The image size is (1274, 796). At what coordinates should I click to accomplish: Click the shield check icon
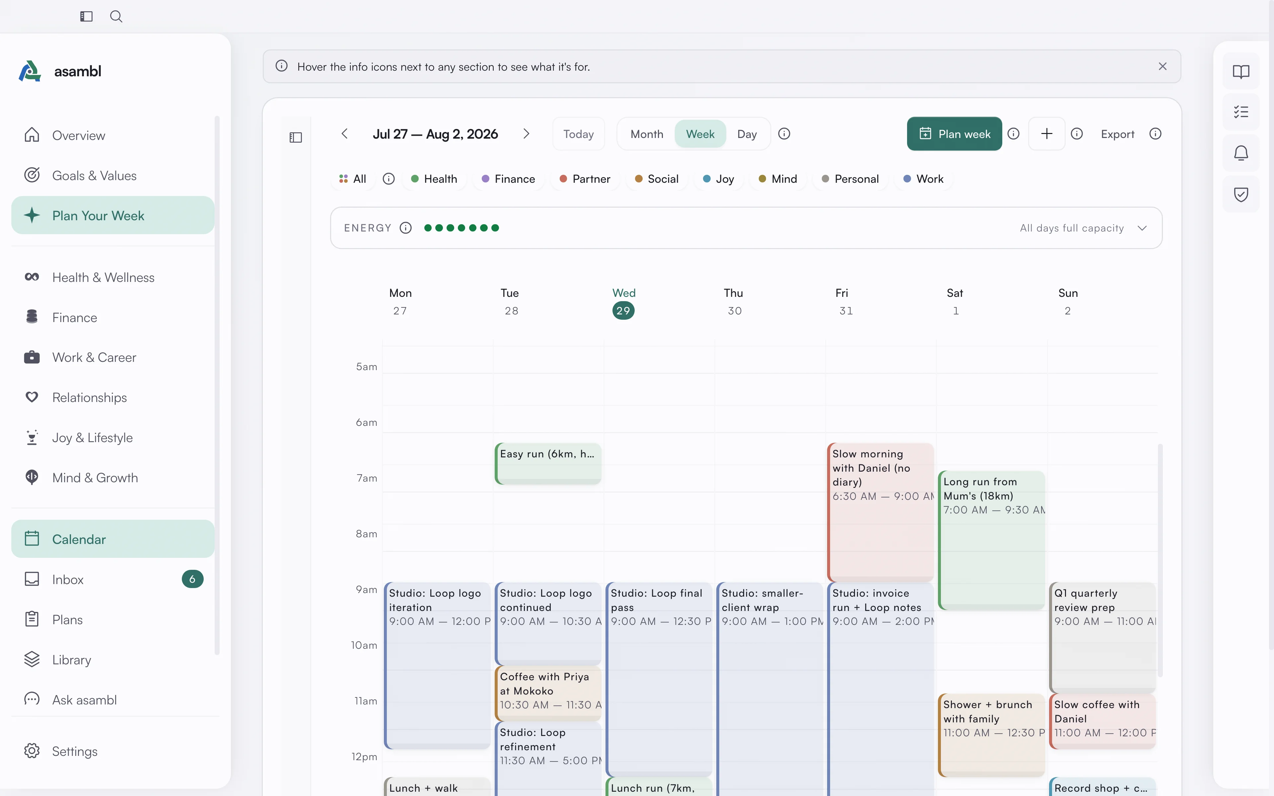pyautogui.click(x=1241, y=194)
